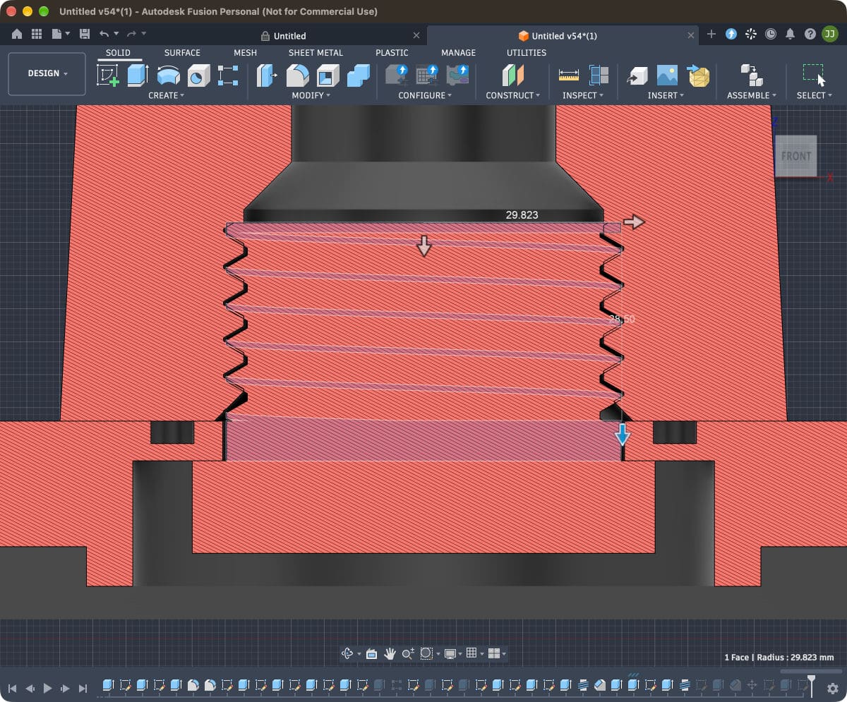The height and width of the screenshot is (702, 847).
Task: Select the Interference inspect tool
Action: 599,75
